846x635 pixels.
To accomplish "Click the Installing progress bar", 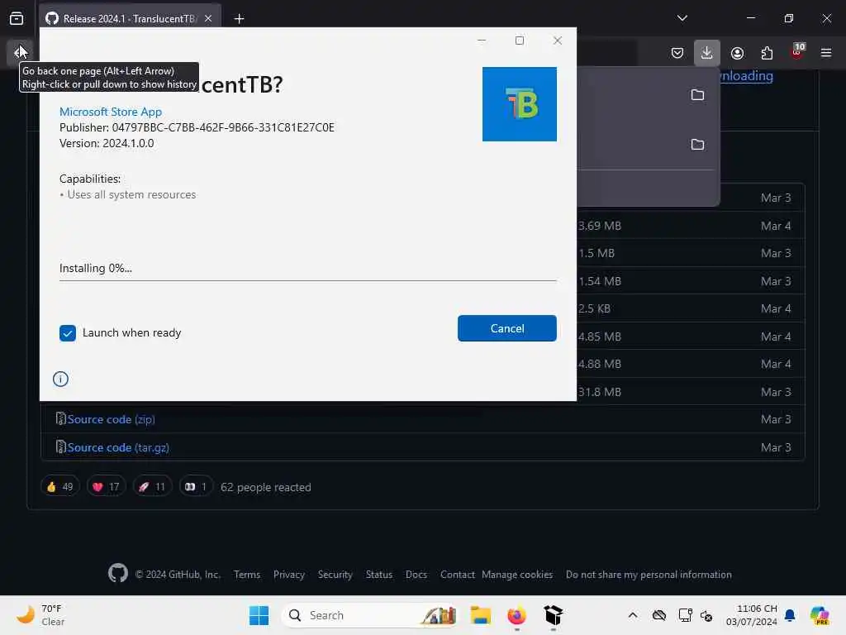I will [307, 280].
